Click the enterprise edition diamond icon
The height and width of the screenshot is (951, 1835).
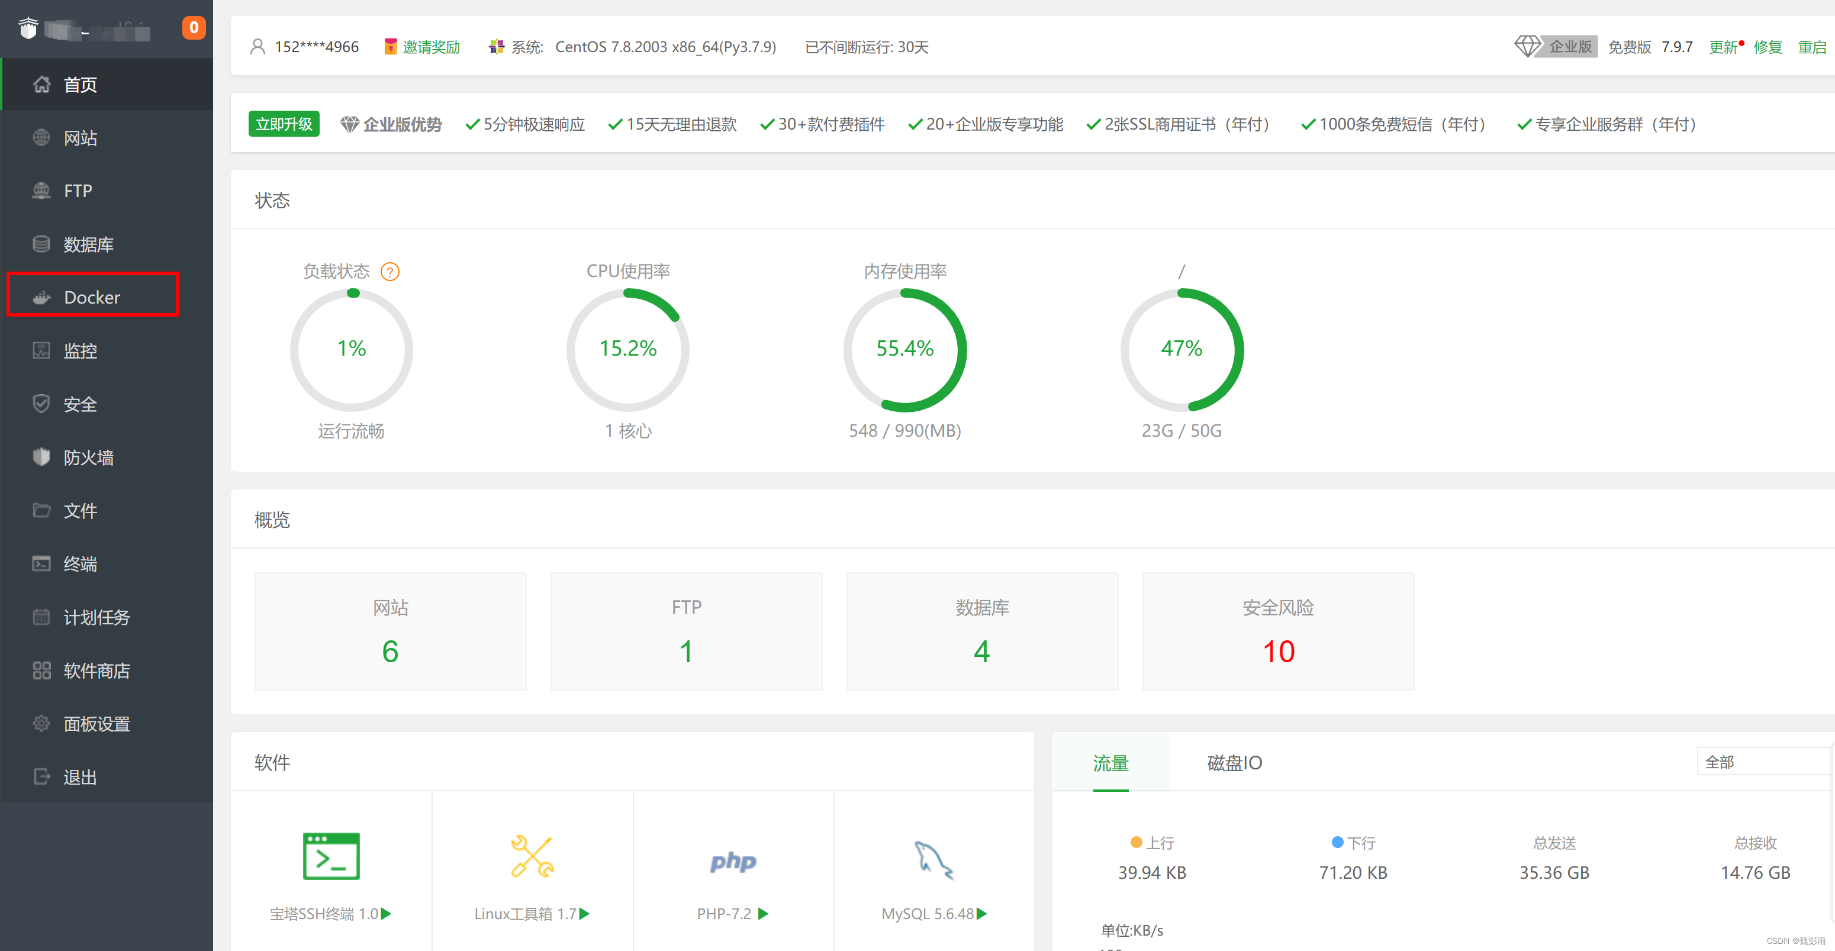coord(1526,46)
